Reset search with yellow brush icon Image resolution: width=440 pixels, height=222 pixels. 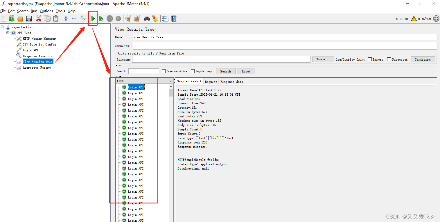pos(155,19)
